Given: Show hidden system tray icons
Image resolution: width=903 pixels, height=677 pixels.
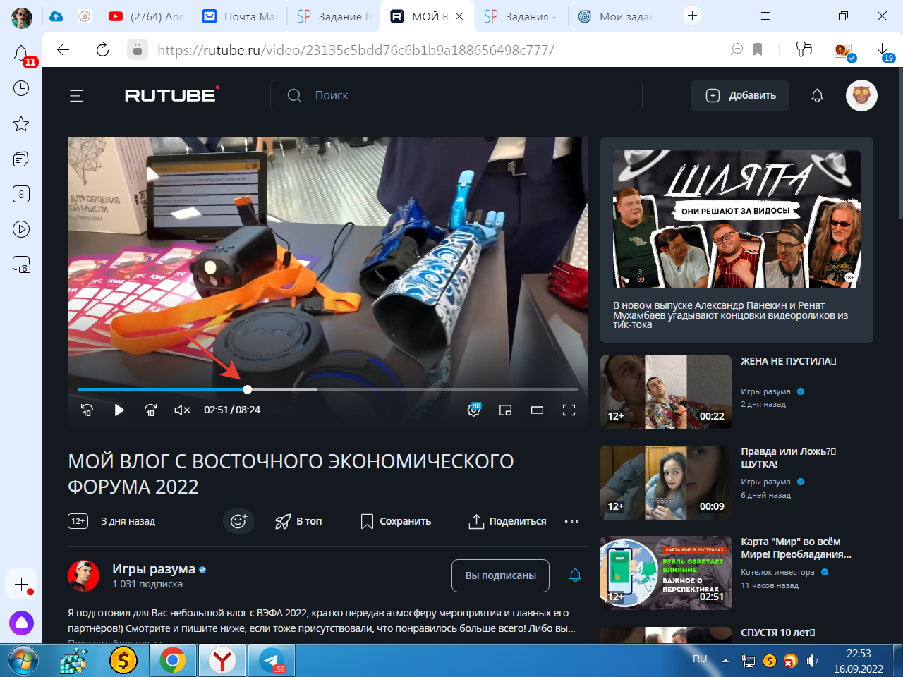Looking at the screenshot, I should point(725,661).
